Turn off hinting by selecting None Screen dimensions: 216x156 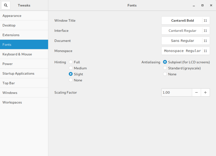coord(71,80)
